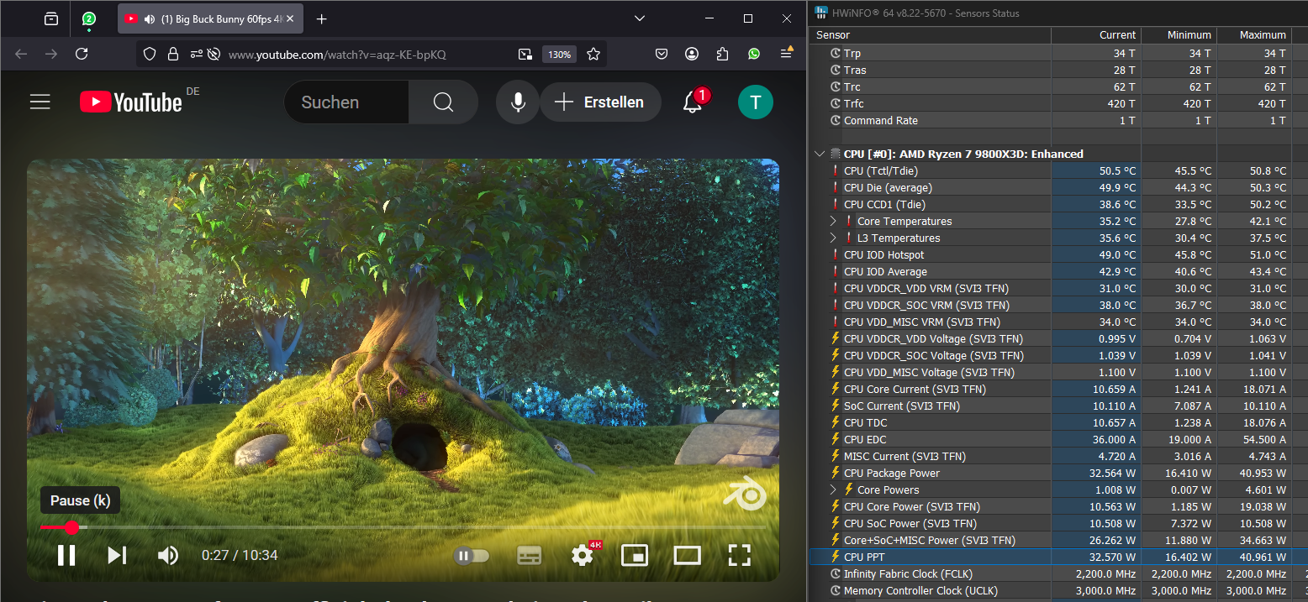Mute the video volume
This screenshot has width=1308, height=602.
[168, 555]
